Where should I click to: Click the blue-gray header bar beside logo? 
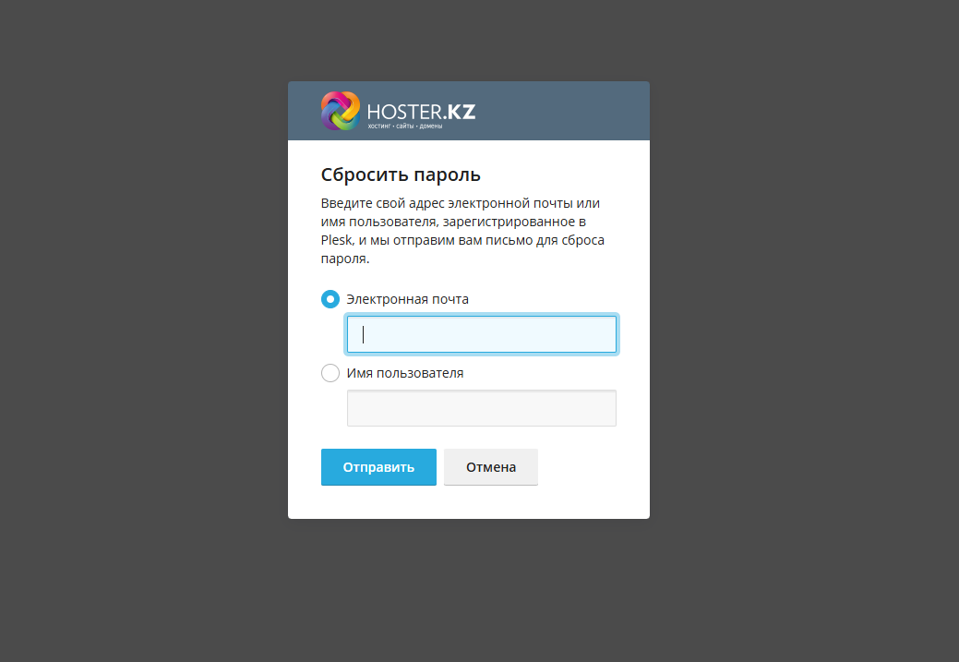(563, 111)
